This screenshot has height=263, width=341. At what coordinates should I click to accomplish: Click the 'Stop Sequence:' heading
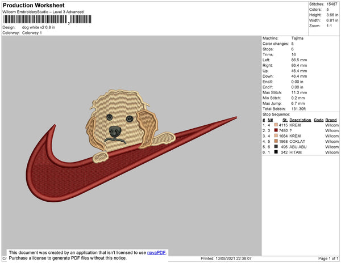276,114
